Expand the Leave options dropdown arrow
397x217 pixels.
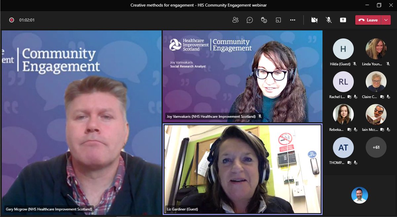point(386,20)
